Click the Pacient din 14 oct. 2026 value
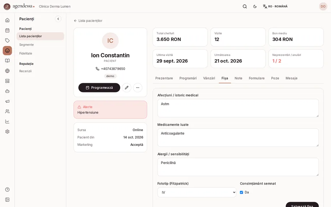The image size is (331, 207). tap(133, 137)
